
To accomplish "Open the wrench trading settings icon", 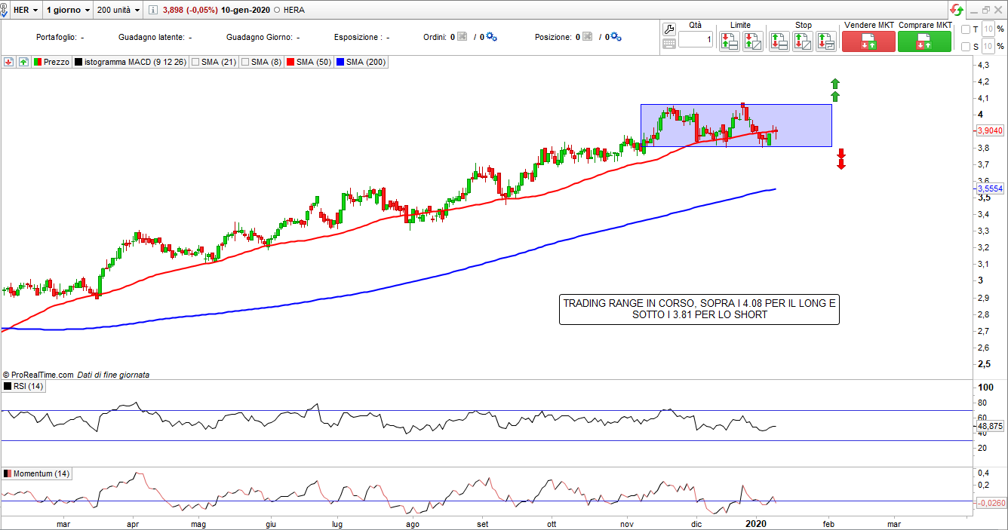I will pos(668,29).
